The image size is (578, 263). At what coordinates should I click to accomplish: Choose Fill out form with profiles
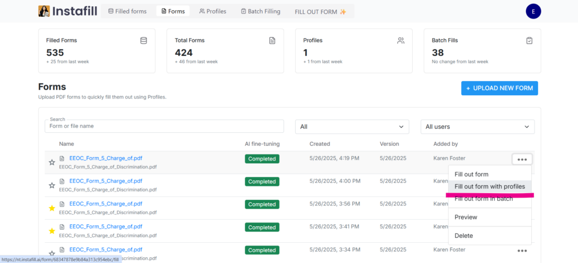click(x=490, y=186)
